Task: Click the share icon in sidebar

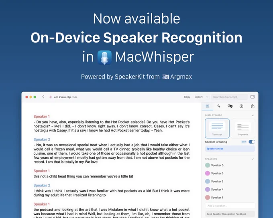Action: (x=253, y=106)
